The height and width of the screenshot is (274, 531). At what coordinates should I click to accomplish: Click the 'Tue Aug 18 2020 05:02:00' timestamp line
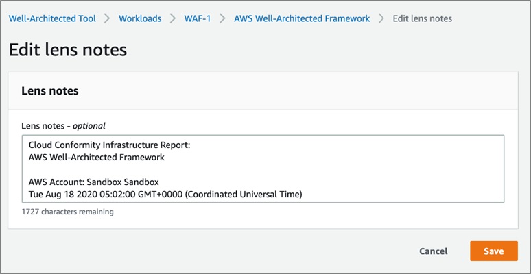[x=165, y=195]
